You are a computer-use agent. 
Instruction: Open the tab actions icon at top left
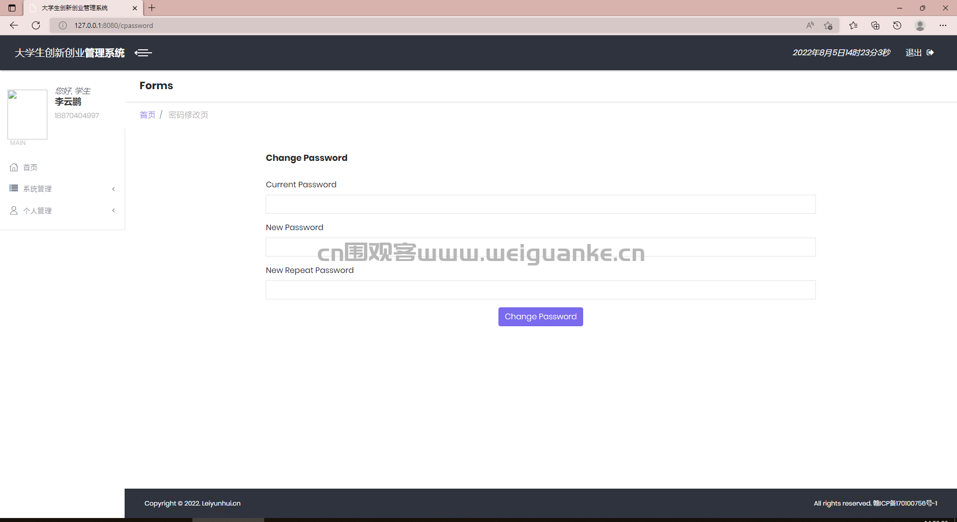pyautogui.click(x=12, y=8)
